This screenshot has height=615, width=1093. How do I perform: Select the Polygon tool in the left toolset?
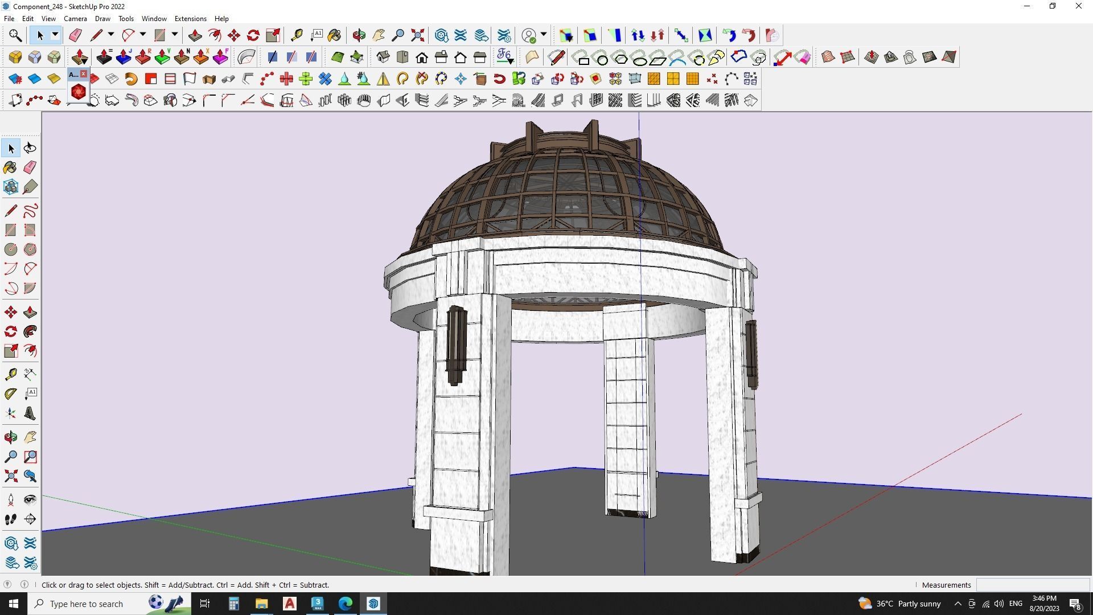pyautogui.click(x=30, y=249)
